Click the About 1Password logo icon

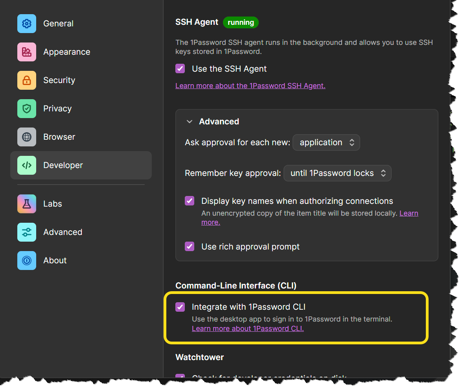click(x=26, y=261)
